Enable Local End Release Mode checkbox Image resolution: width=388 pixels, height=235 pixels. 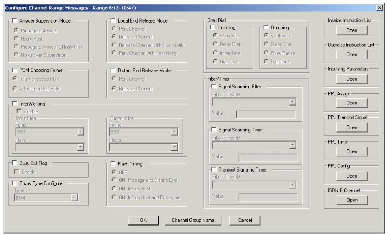113,21
